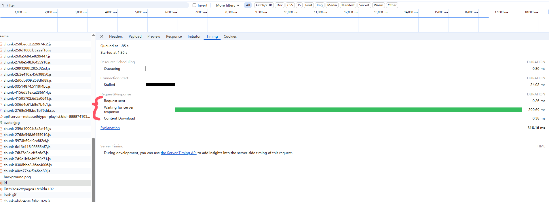549x202 pixels.
Task: Toggle the CSS type filter
Action: tap(290, 5)
